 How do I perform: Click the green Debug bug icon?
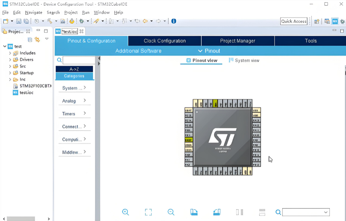click(x=82, y=21)
